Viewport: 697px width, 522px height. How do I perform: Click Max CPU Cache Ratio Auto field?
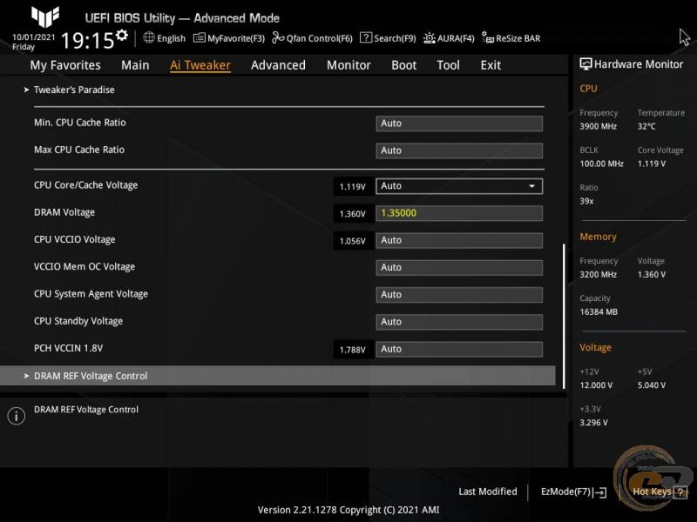tap(459, 151)
